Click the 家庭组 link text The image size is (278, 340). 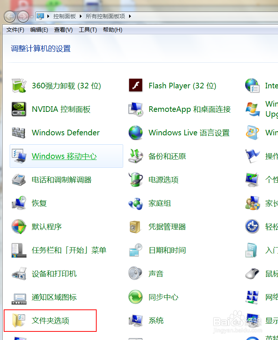point(160,203)
